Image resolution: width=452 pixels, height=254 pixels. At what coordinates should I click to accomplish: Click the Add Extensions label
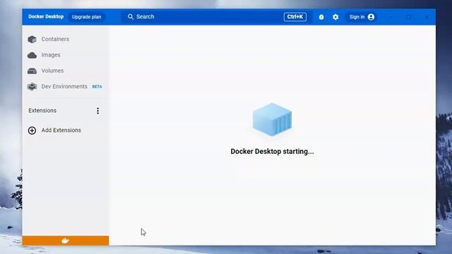pos(61,131)
